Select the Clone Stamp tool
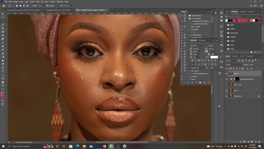The width and height of the screenshot is (264, 149). 3,46
